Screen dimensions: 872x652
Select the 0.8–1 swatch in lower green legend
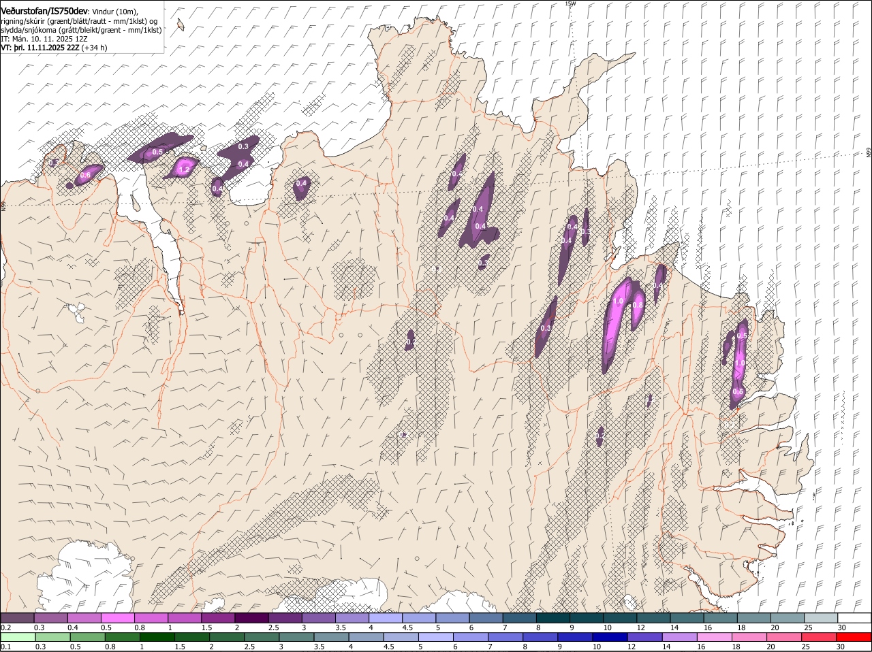coord(121,637)
